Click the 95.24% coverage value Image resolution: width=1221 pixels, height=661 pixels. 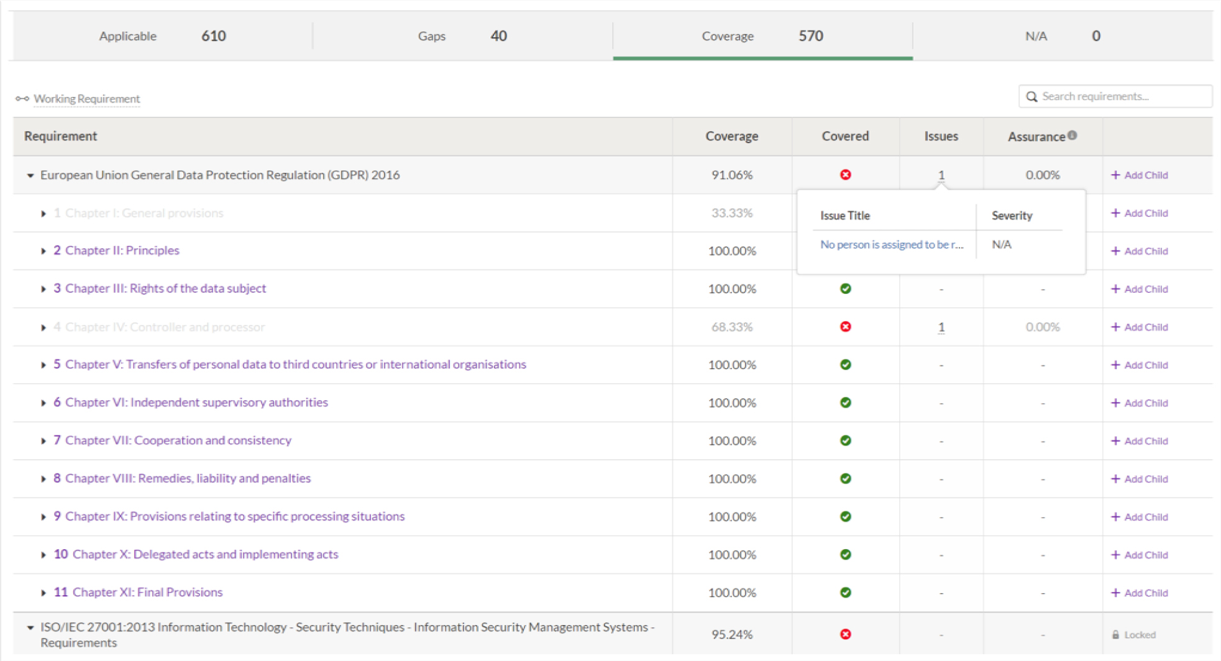point(732,634)
